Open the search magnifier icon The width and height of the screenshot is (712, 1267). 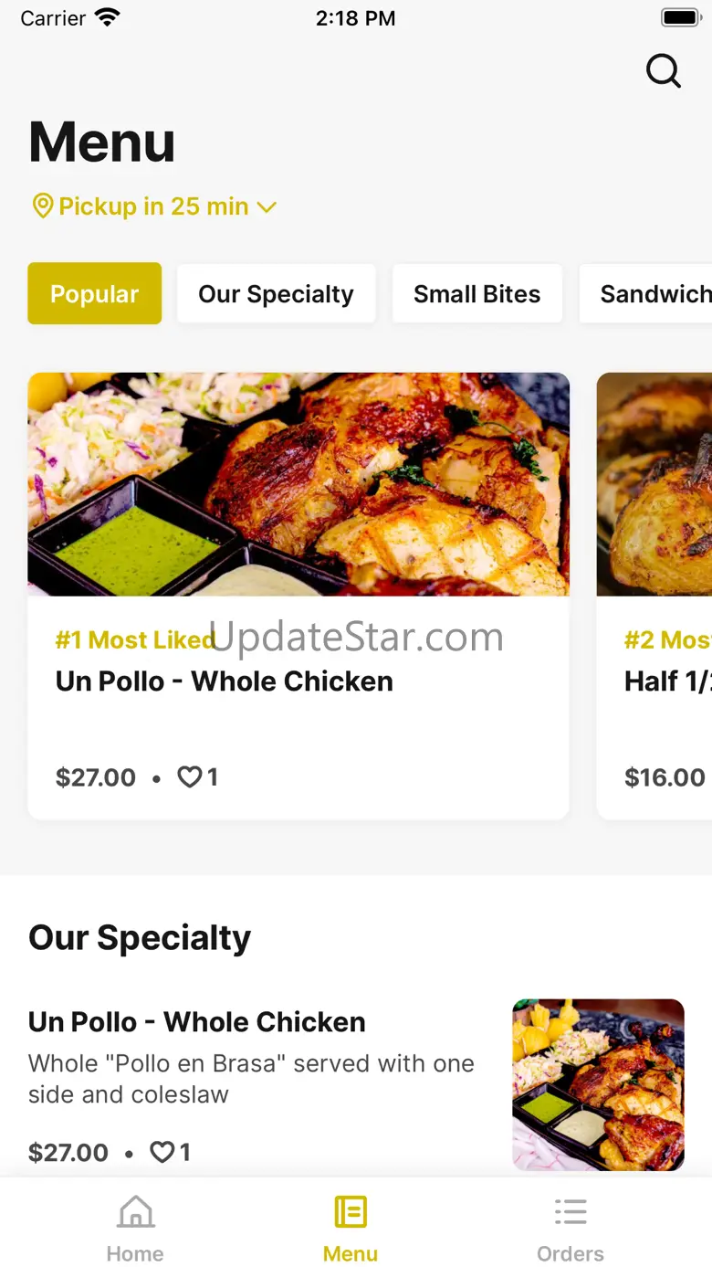click(664, 70)
